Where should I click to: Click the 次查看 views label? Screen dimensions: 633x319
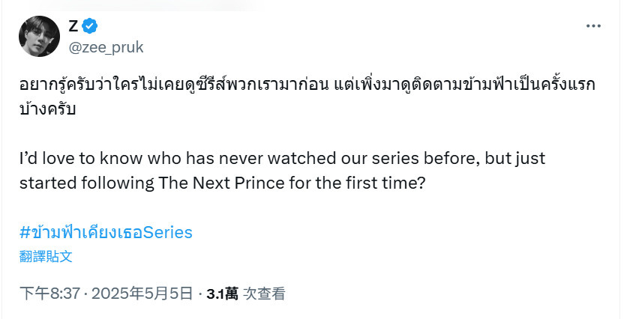(265, 294)
